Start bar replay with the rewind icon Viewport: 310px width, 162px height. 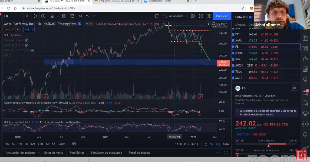coord(80,16)
